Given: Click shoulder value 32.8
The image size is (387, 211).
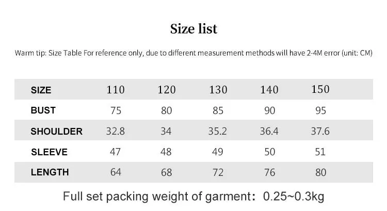Looking at the screenshot, I should coord(115,131).
